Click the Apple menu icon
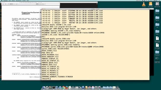This screenshot has width=161, height=90. [x=2, y=0]
